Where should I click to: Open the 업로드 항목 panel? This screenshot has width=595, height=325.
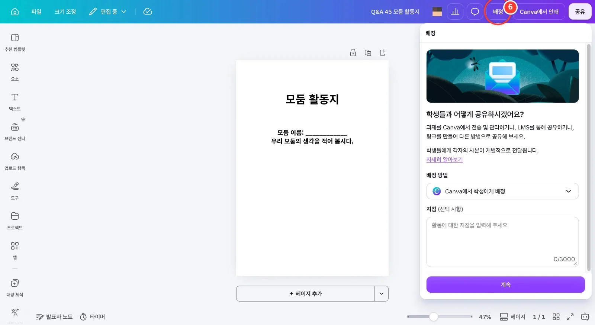click(x=15, y=161)
